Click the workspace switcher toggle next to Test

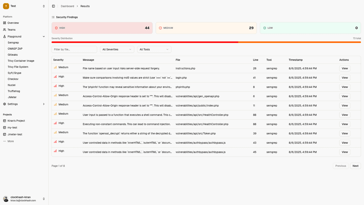(x=43, y=6)
